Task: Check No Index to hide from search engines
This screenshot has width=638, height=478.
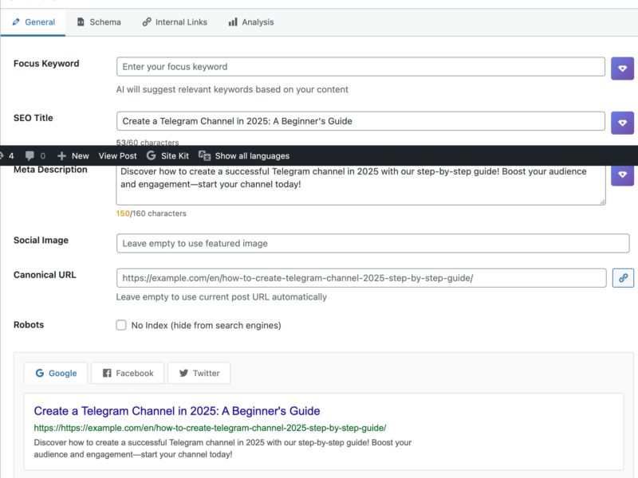Action: (x=121, y=325)
